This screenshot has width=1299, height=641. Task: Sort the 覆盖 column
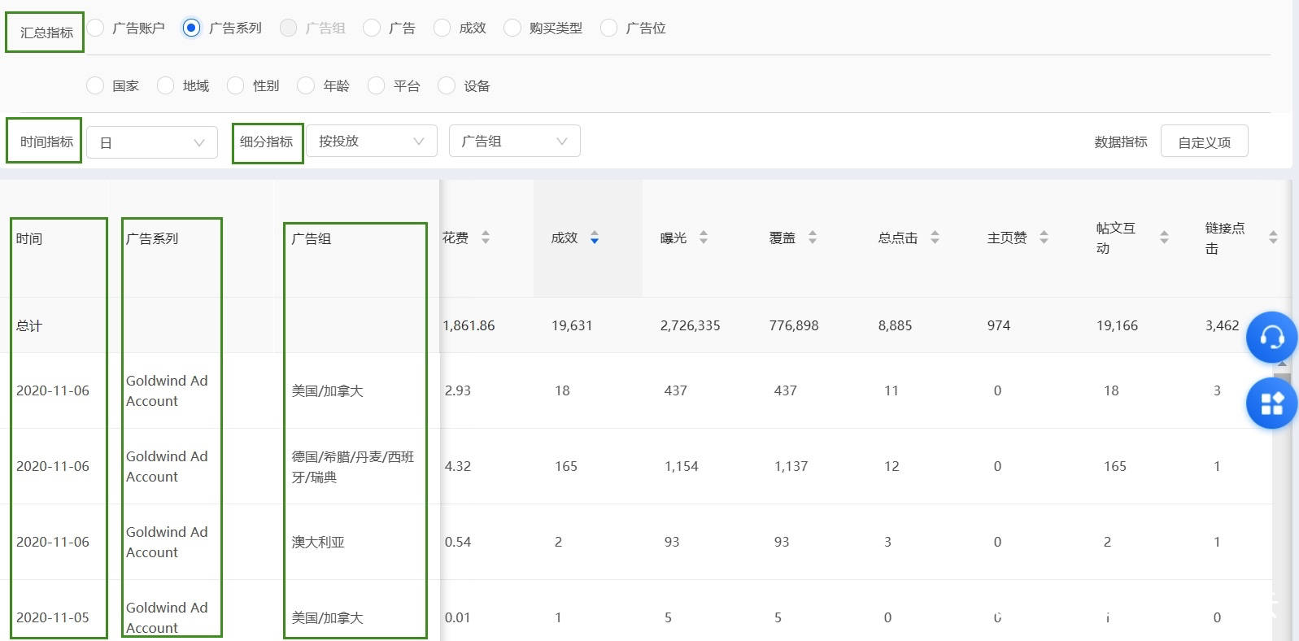click(x=813, y=238)
